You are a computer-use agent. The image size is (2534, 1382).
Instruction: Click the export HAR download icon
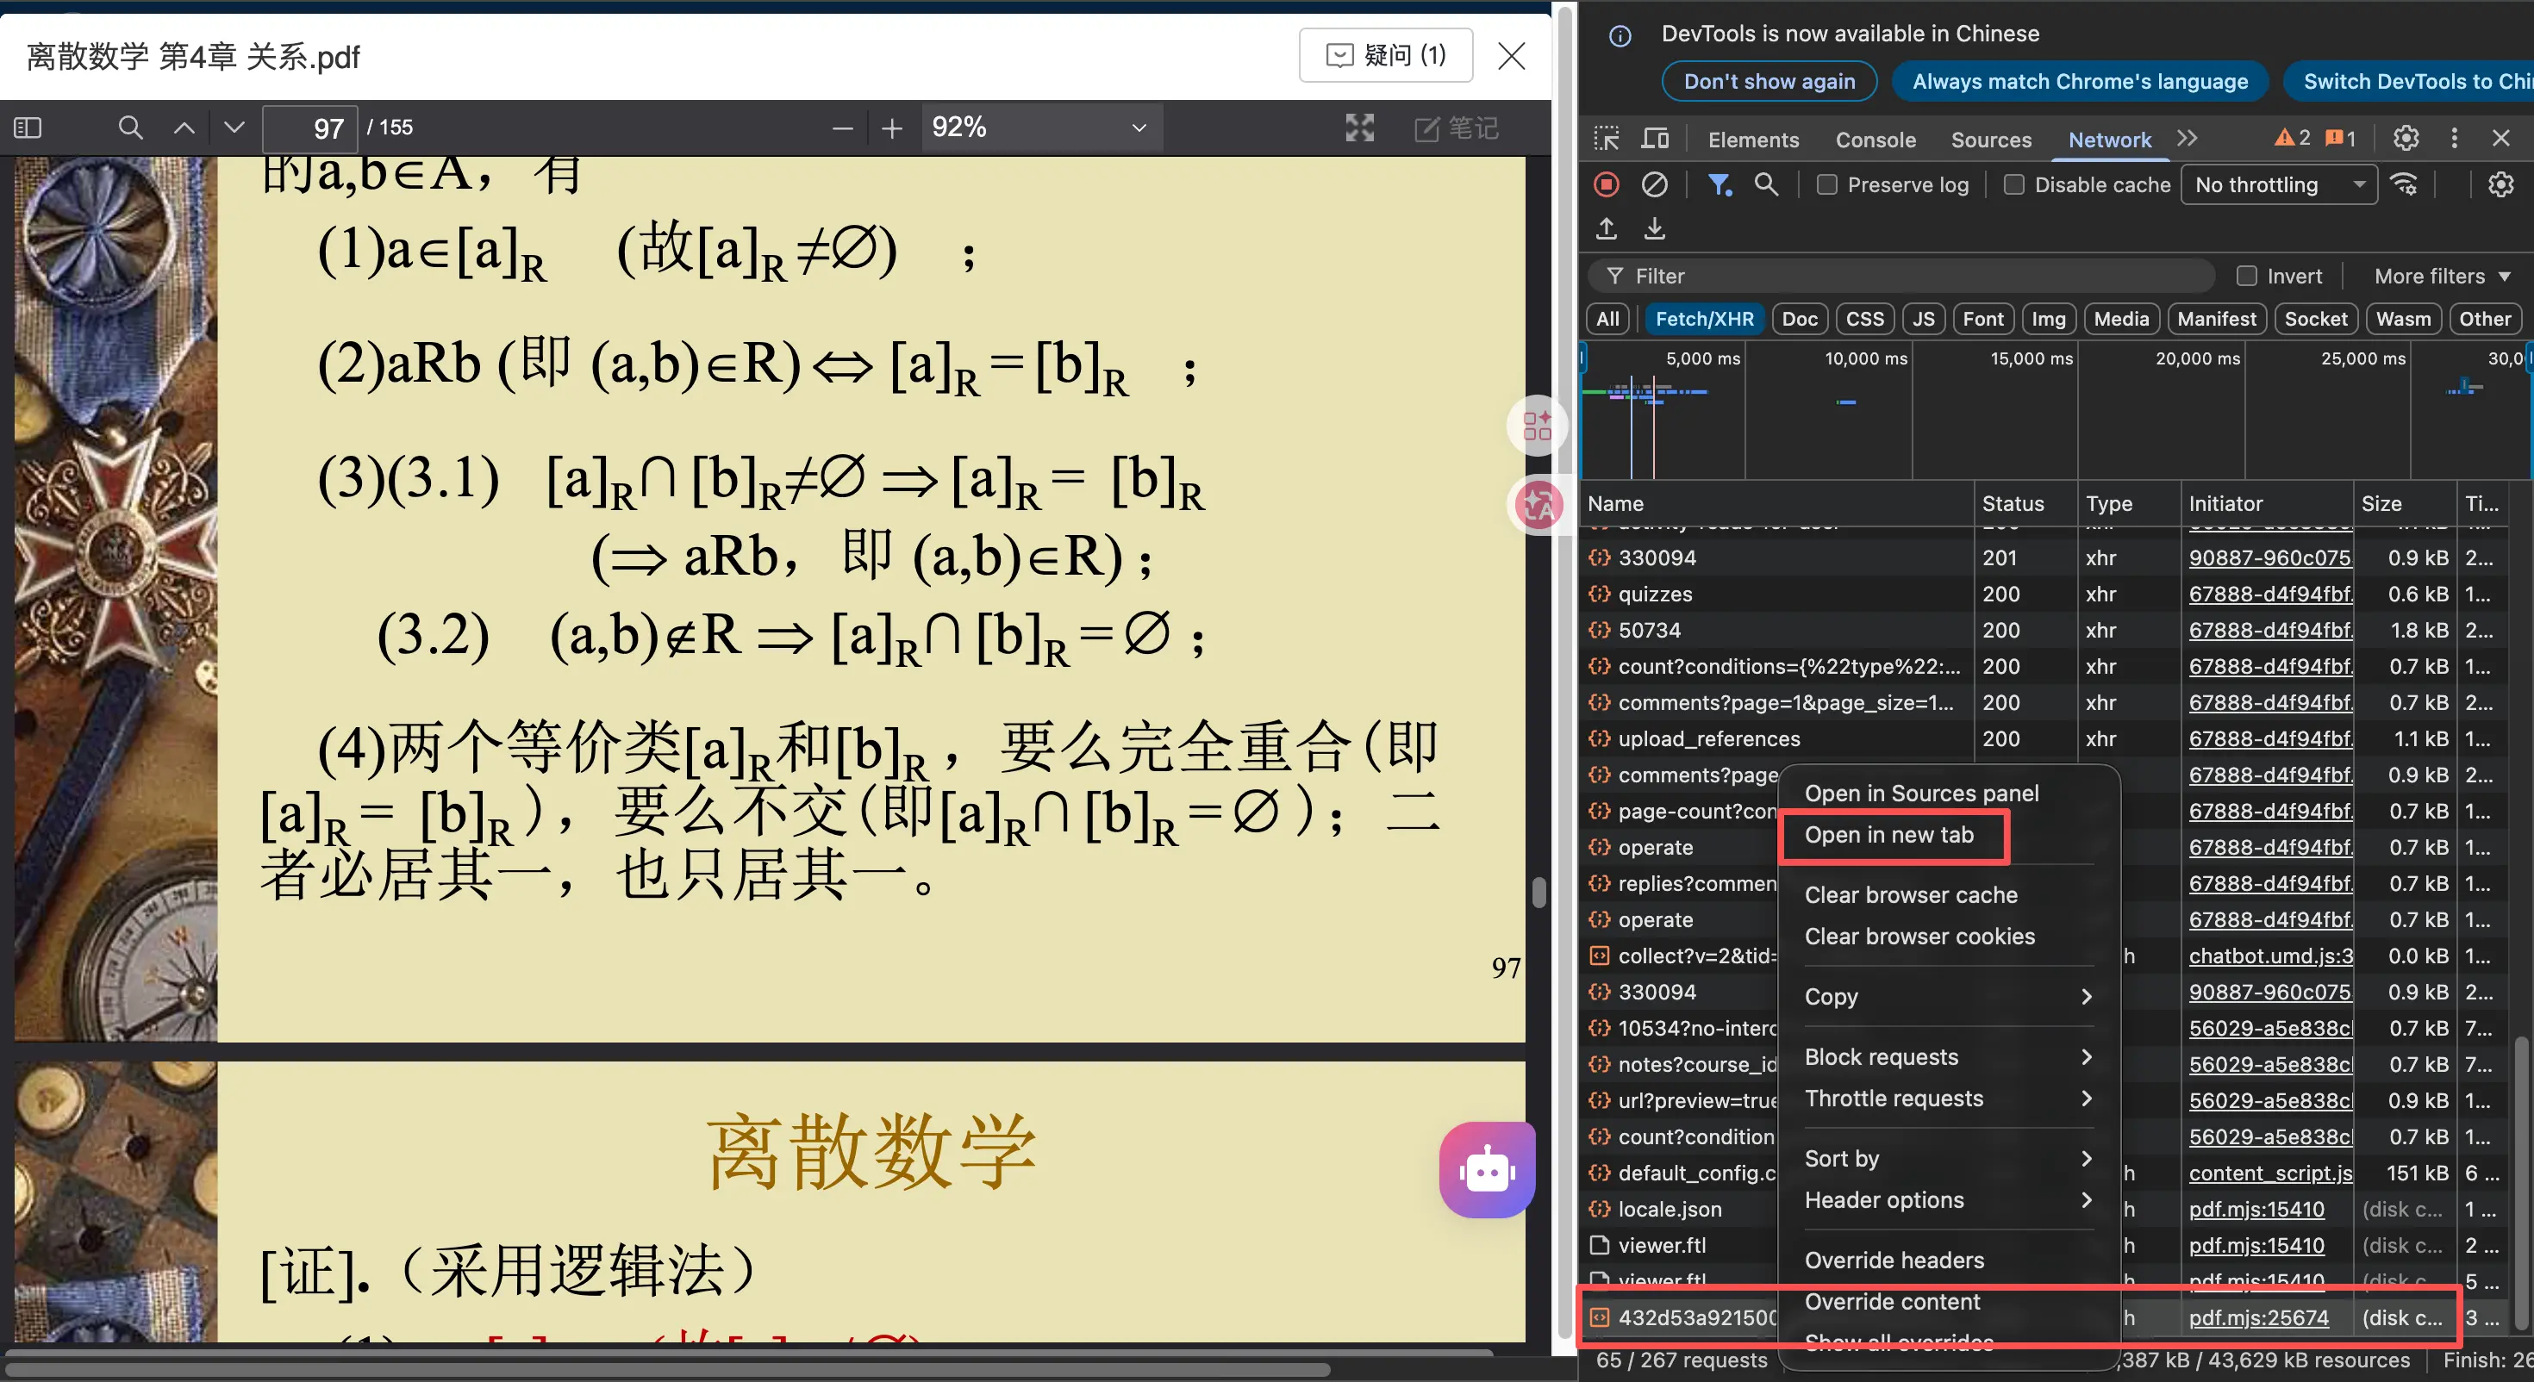tap(1655, 229)
